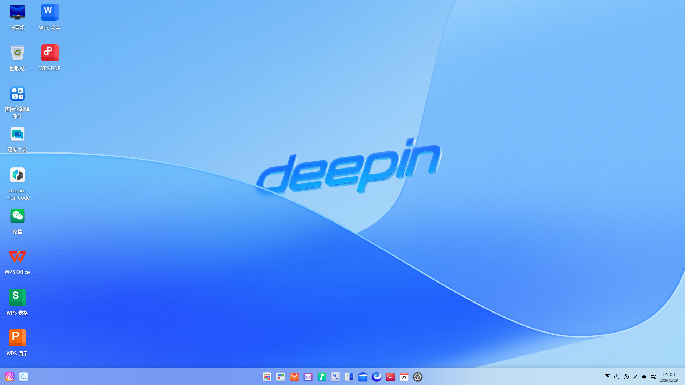Open the Voice Notes app from the dock
Viewport: 685px width, 385px height.
(335, 377)
